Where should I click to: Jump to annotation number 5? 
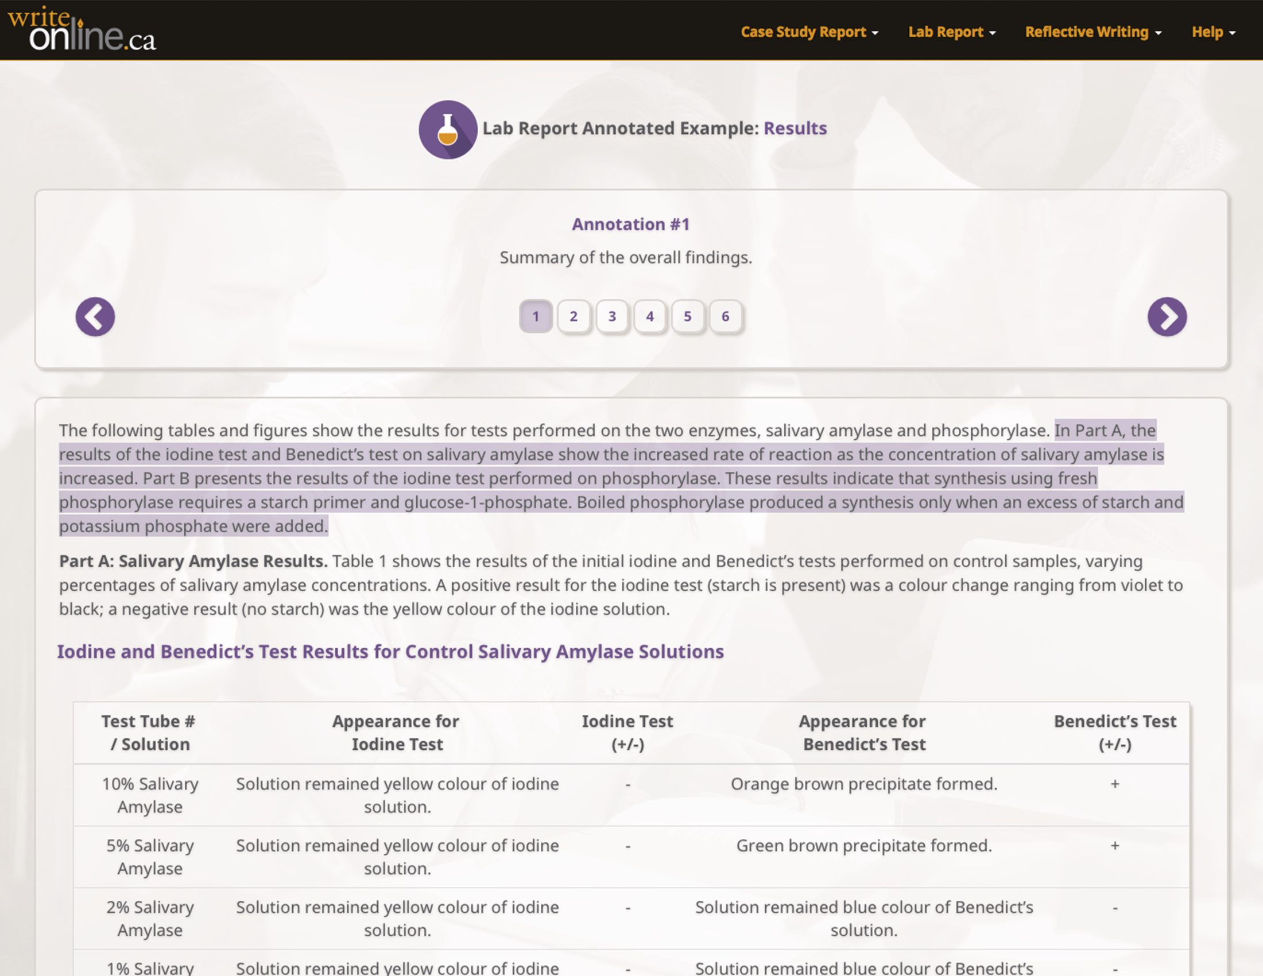coord(688,316)
